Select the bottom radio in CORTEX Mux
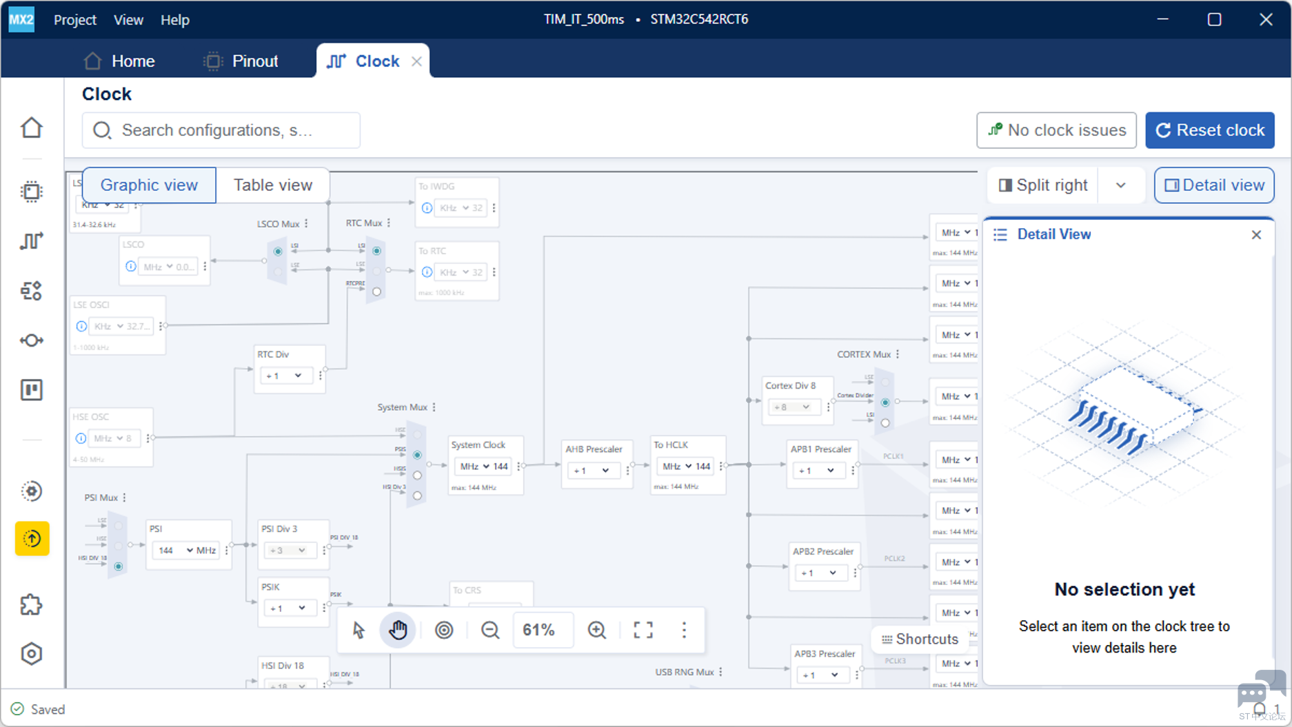1292x727 pixels. [885, 423]
